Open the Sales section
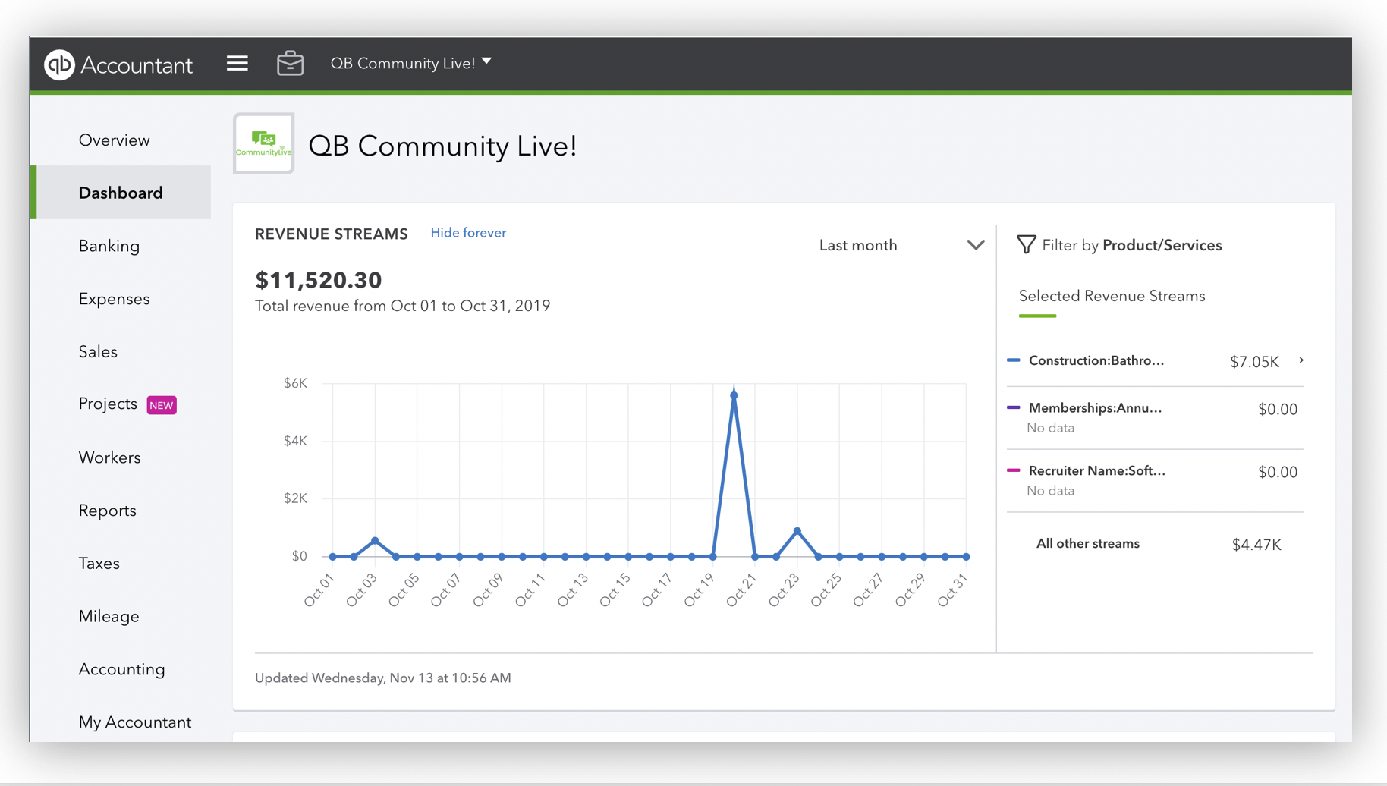 tap(98, 352)
